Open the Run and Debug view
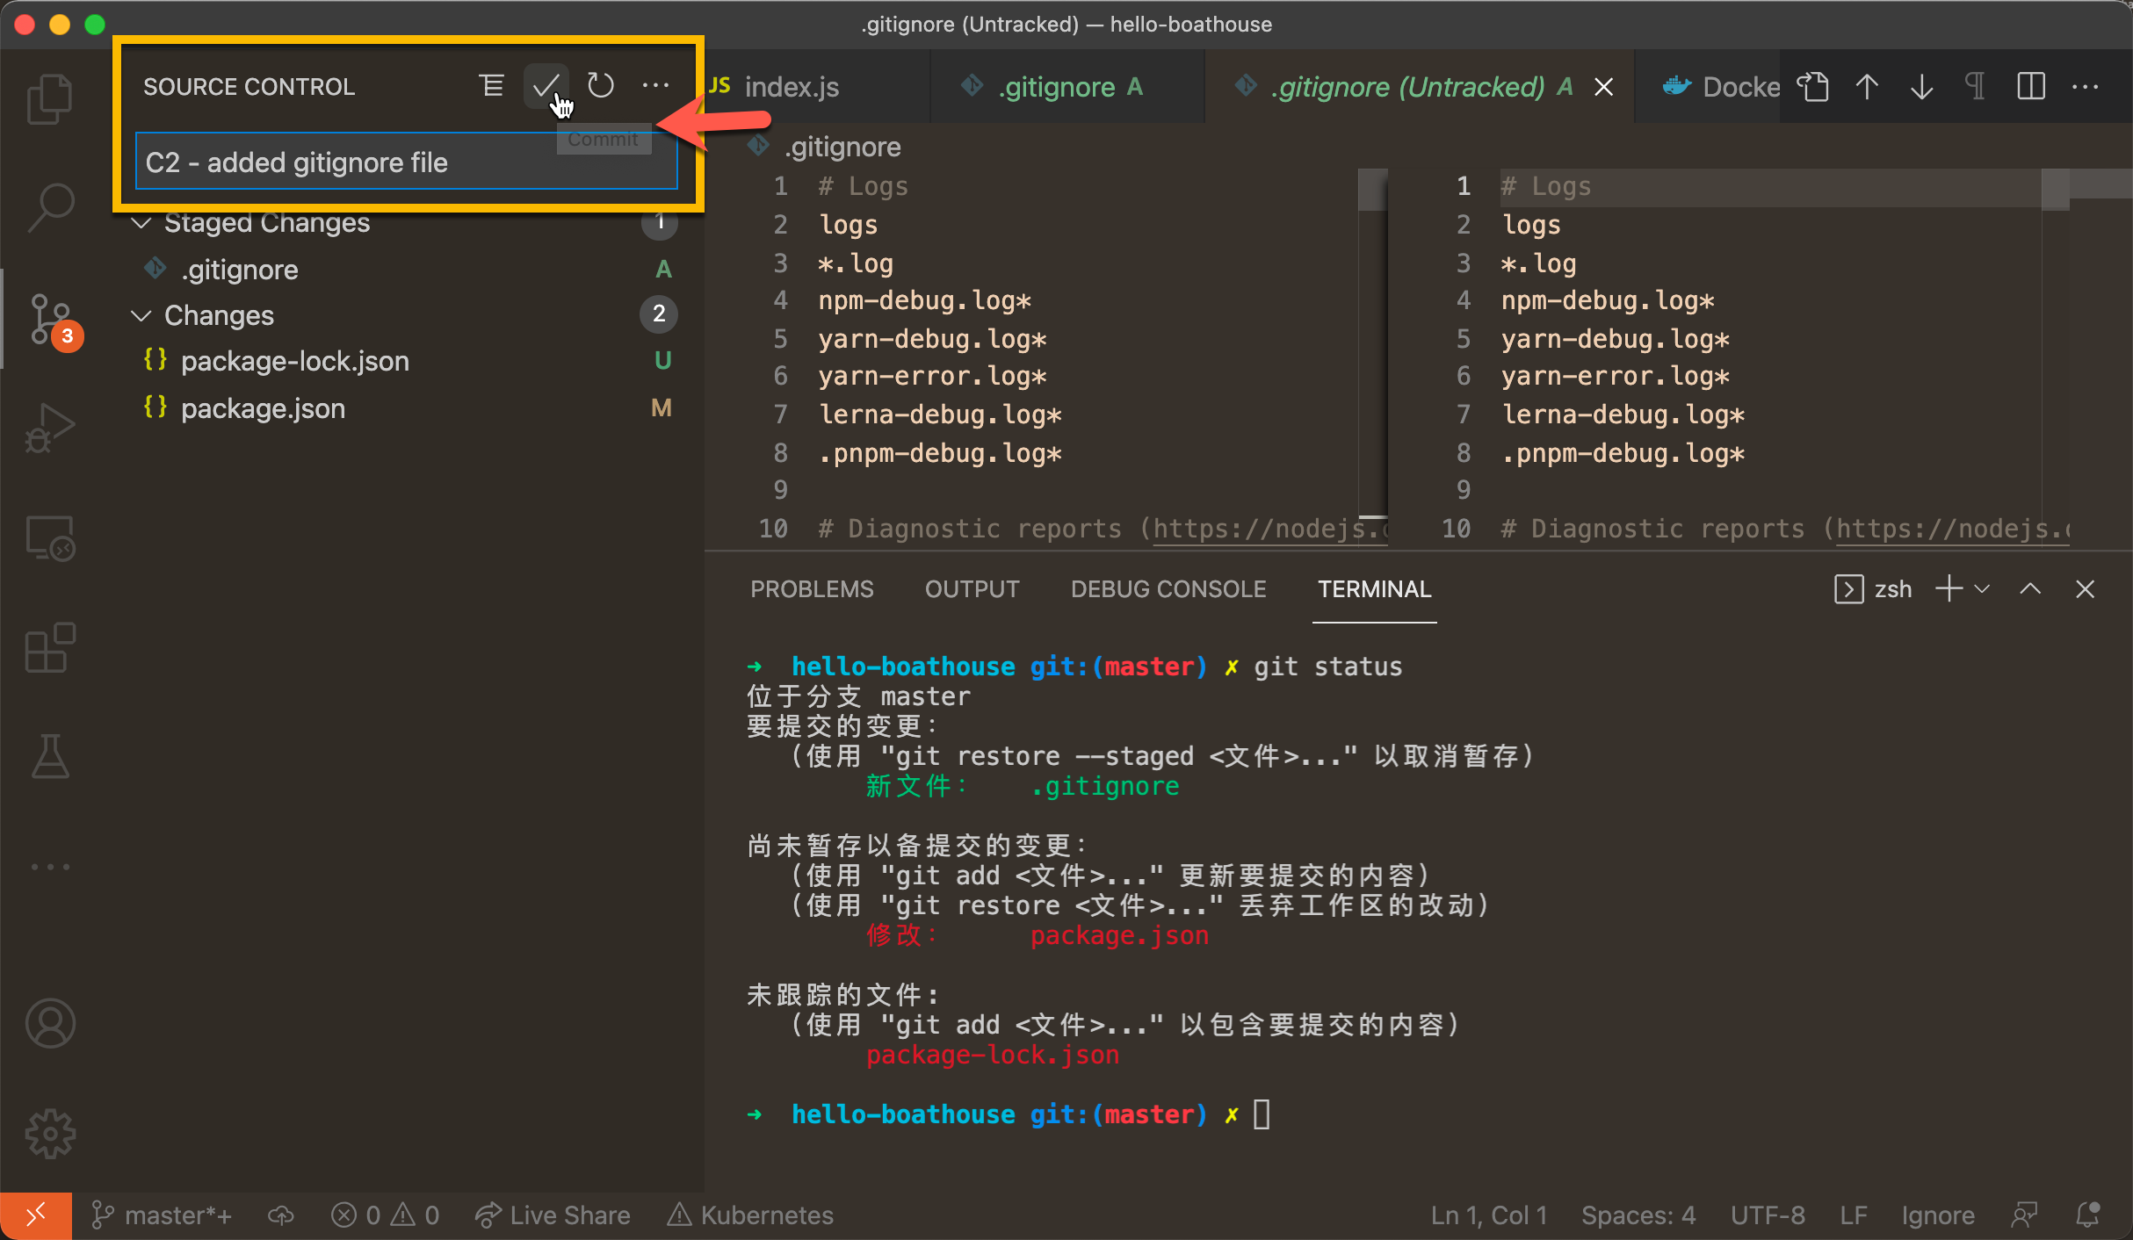Viewport: 2133px width, 1240px height. point(49,428)
